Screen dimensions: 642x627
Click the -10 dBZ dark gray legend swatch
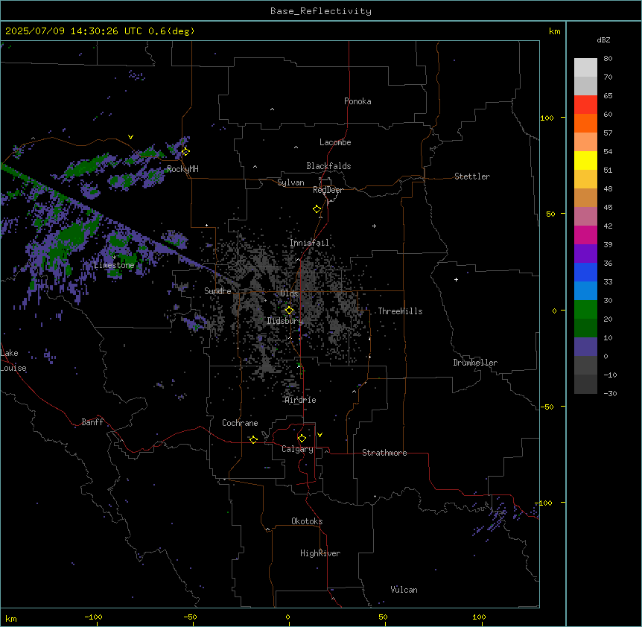pos(585,384)
